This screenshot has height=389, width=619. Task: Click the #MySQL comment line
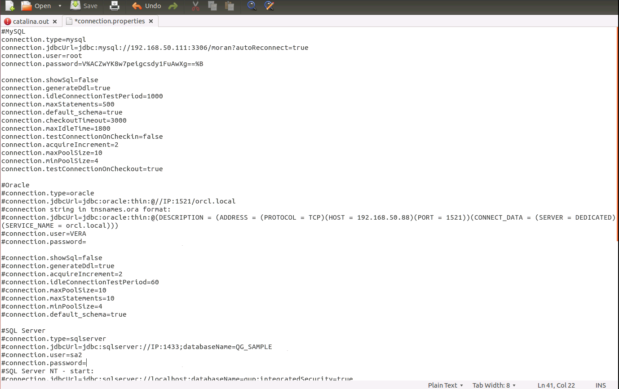point(13,31)
